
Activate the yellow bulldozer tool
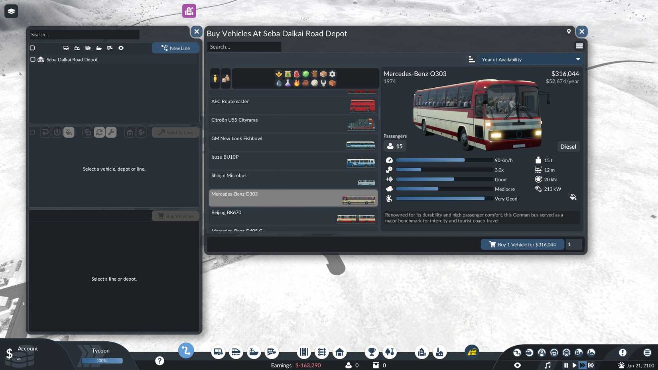pos(472,352)
